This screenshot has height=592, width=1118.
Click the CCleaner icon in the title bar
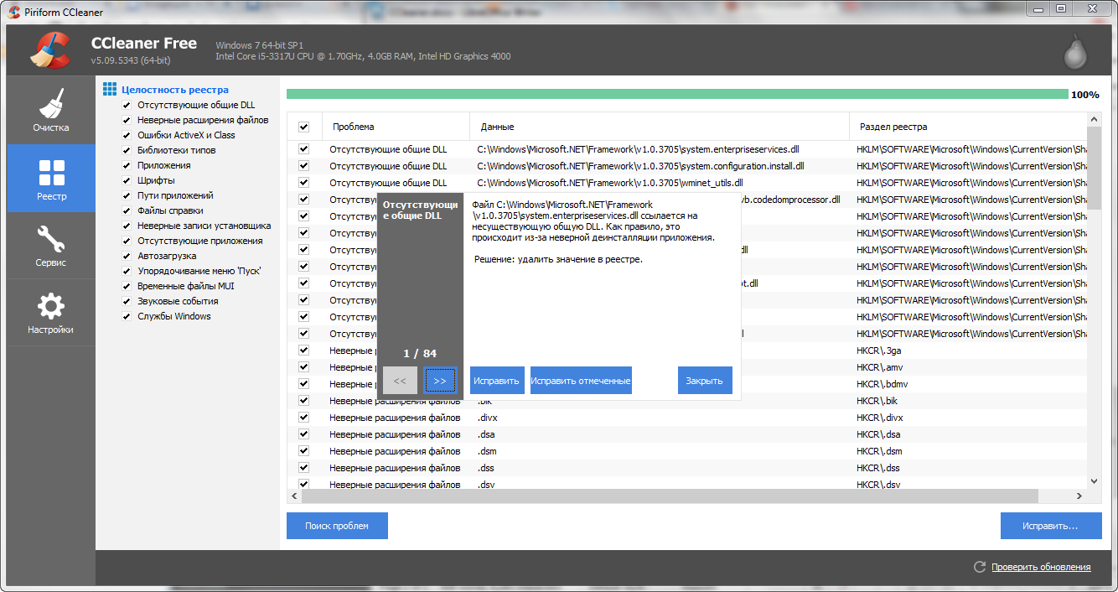[14, 12]
